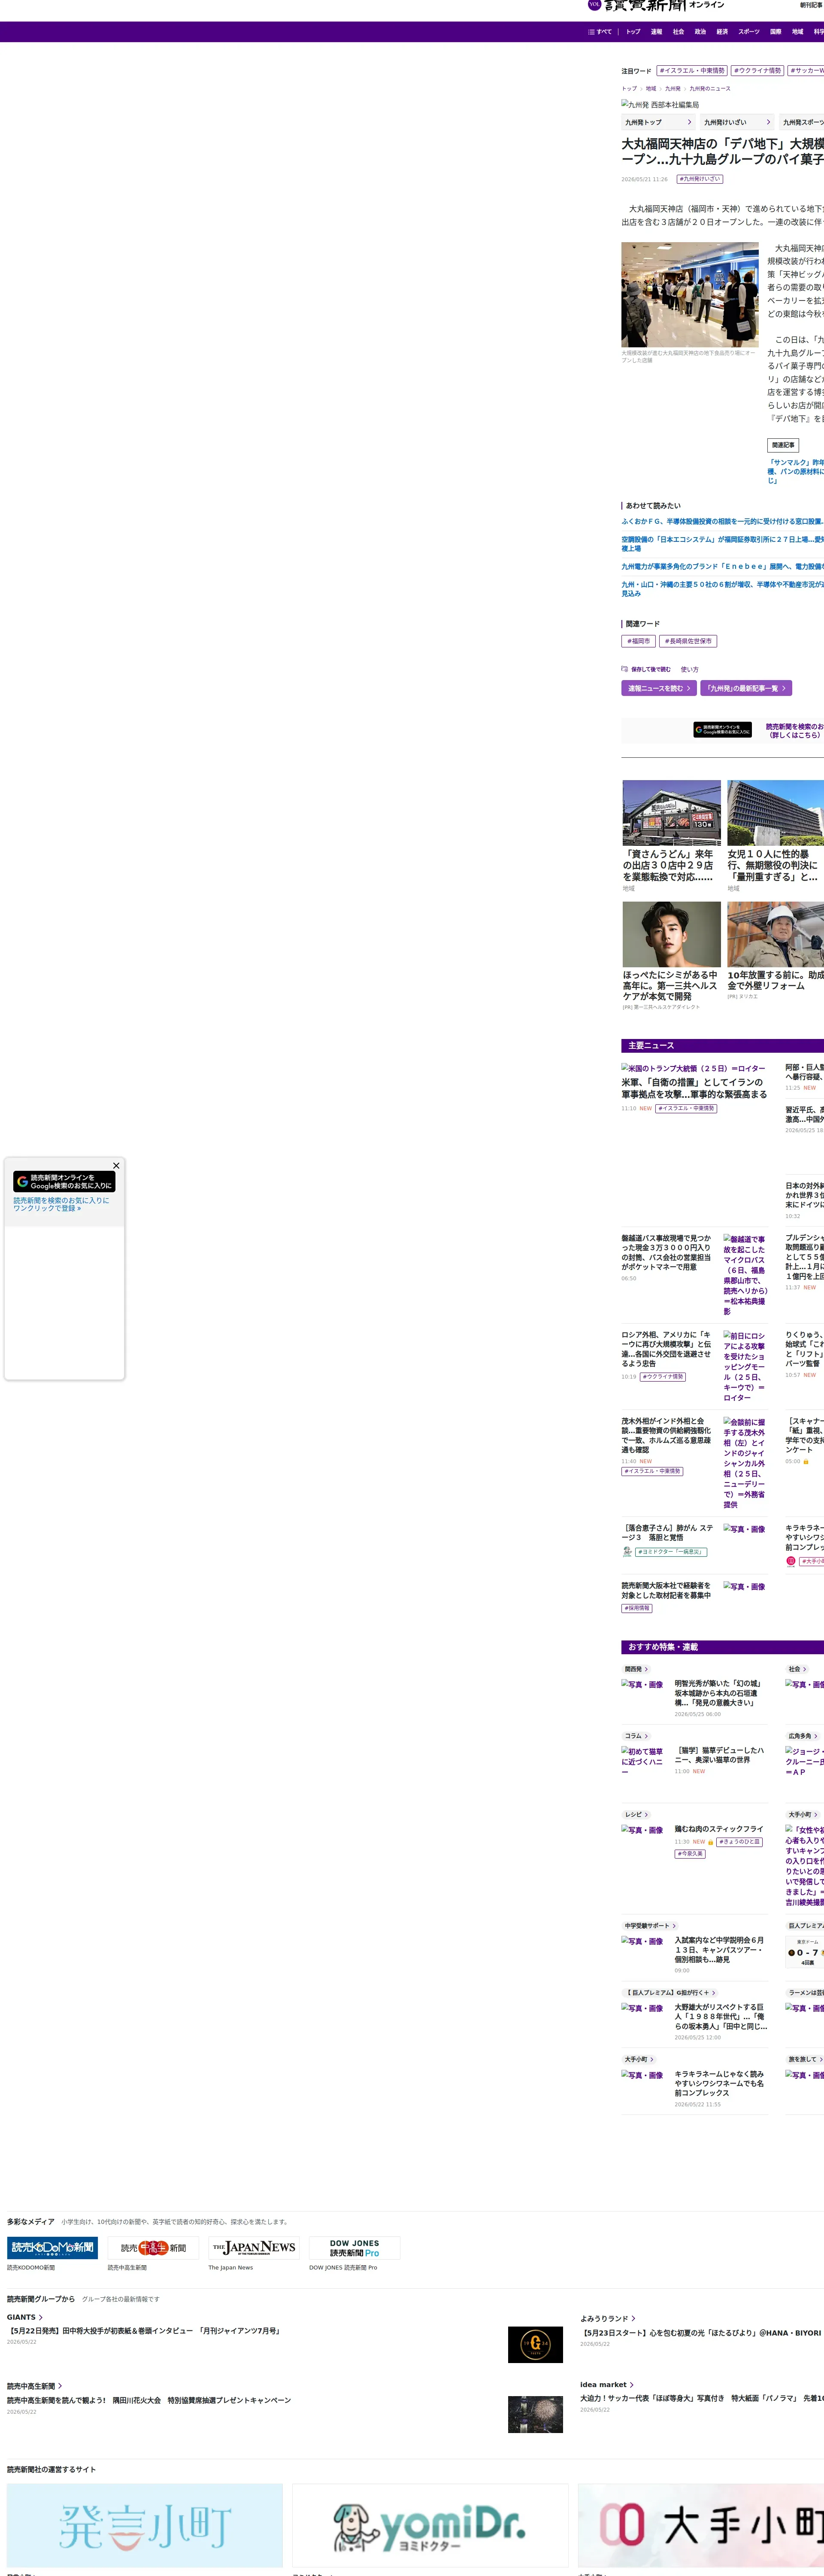Viewport: 824px width, 2576px height.
Task: Click the ヨミドクター avatar icon
Action: click(x=627, y=1551)
